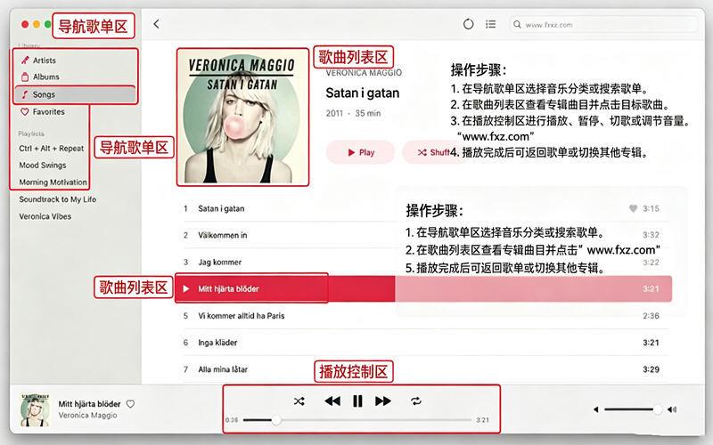Click the Artists microphone icon
This screenshot has width=713, height=445.
(25, 60)
